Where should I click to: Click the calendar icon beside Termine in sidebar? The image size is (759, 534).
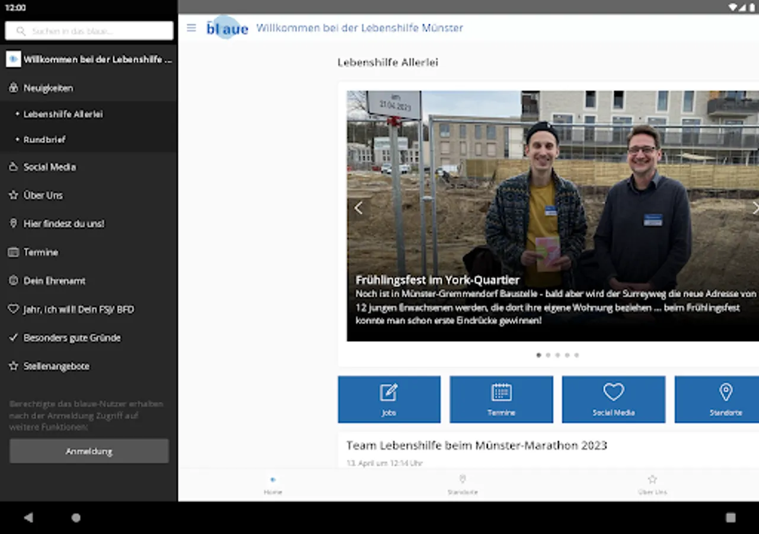(14, 252)
